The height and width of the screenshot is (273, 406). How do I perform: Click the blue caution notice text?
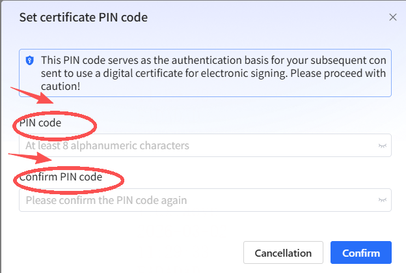[x=208, y=72]
